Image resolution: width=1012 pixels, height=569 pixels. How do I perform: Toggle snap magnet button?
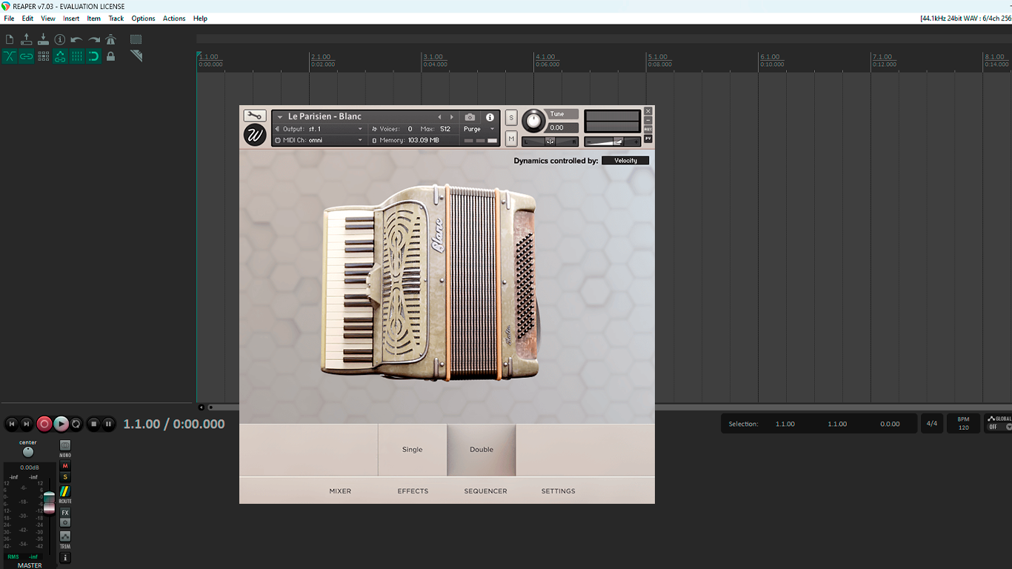point(94,56)
